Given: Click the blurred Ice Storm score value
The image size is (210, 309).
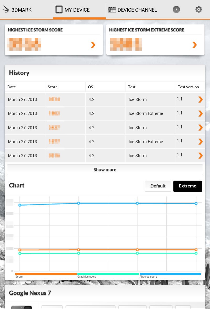Looking at the screenshot, I should tap(24, 44).
